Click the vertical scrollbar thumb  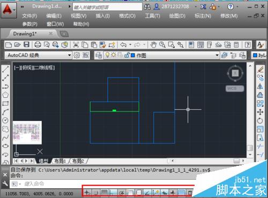tap(250, 148)
